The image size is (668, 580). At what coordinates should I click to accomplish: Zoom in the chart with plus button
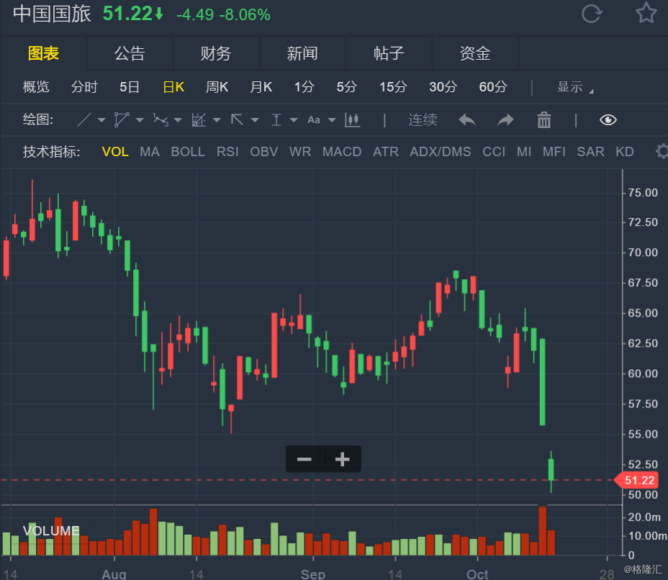click(x=343, y=459)
